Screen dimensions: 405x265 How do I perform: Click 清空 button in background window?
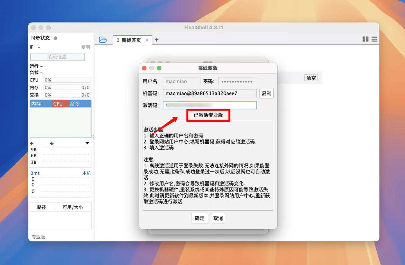[311, 78]
